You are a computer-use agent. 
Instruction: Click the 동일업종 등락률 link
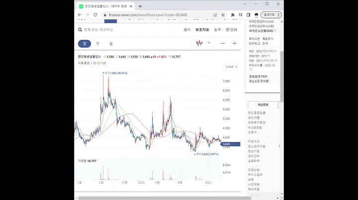pyautogui.click(x=260, y=81)
